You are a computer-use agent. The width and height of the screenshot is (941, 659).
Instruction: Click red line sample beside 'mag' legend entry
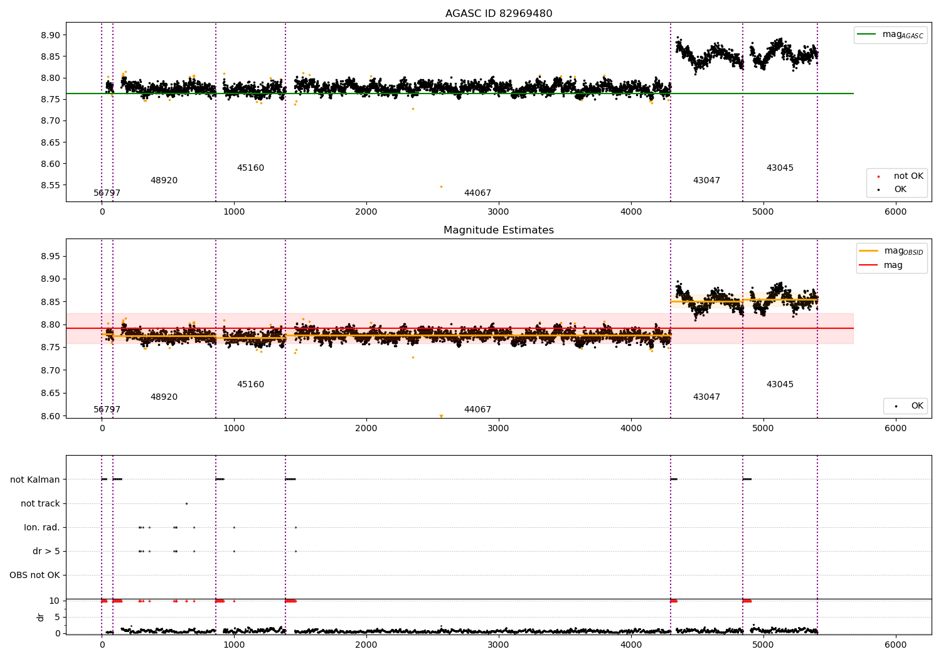point(869,265)
